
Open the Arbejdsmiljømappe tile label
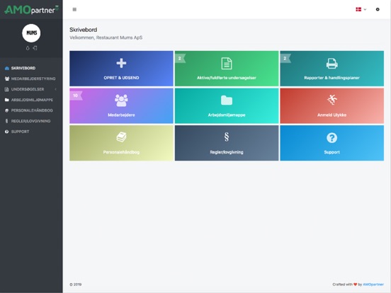(x=227, y=115)
